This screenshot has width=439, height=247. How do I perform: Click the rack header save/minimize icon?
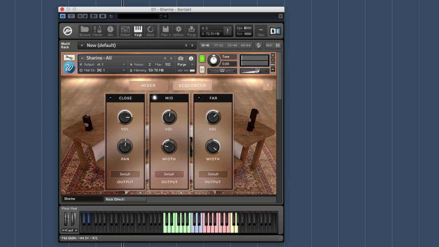tap(278, 45)
